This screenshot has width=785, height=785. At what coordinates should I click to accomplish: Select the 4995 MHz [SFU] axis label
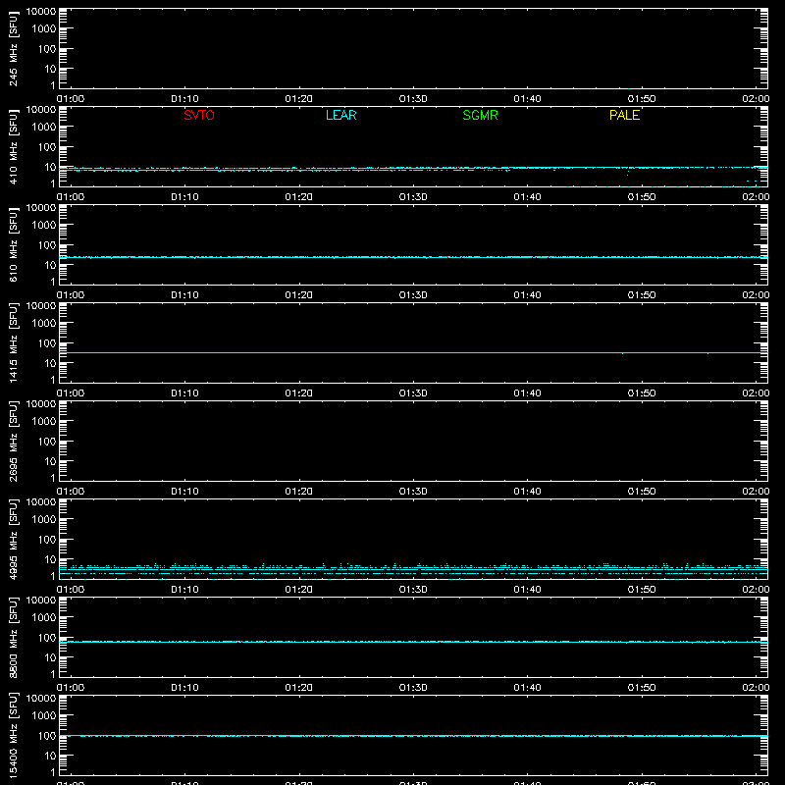coord(13,539)
